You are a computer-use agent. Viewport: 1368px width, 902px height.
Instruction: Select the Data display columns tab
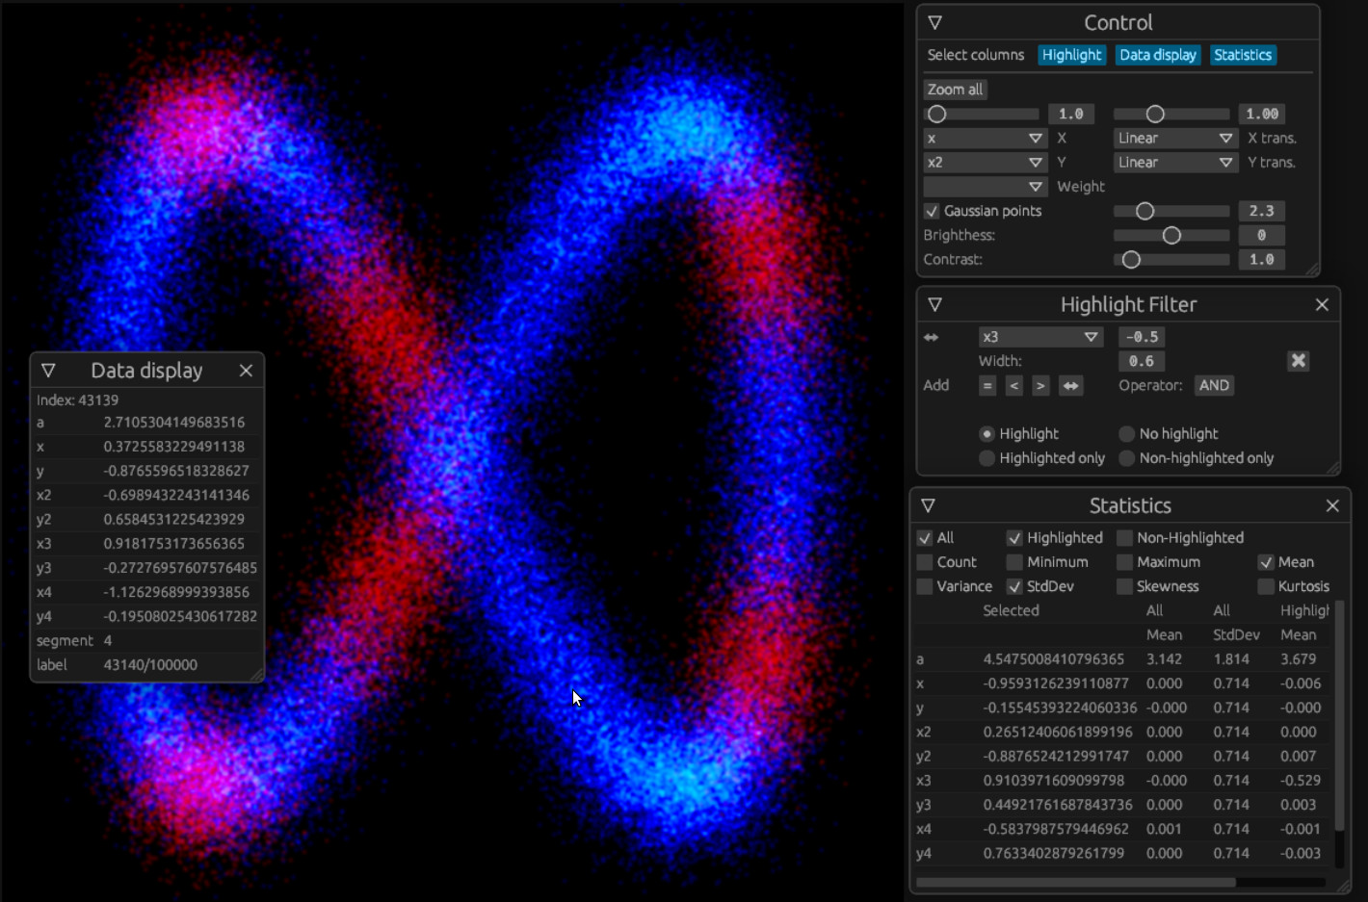coord(1157,55)
